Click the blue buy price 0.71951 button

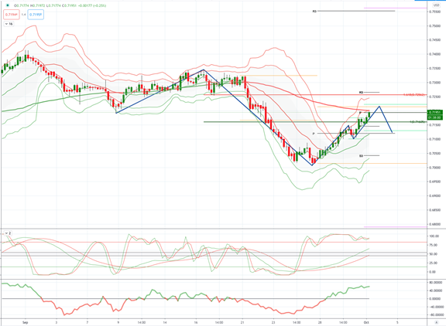[x=36, y=15]
